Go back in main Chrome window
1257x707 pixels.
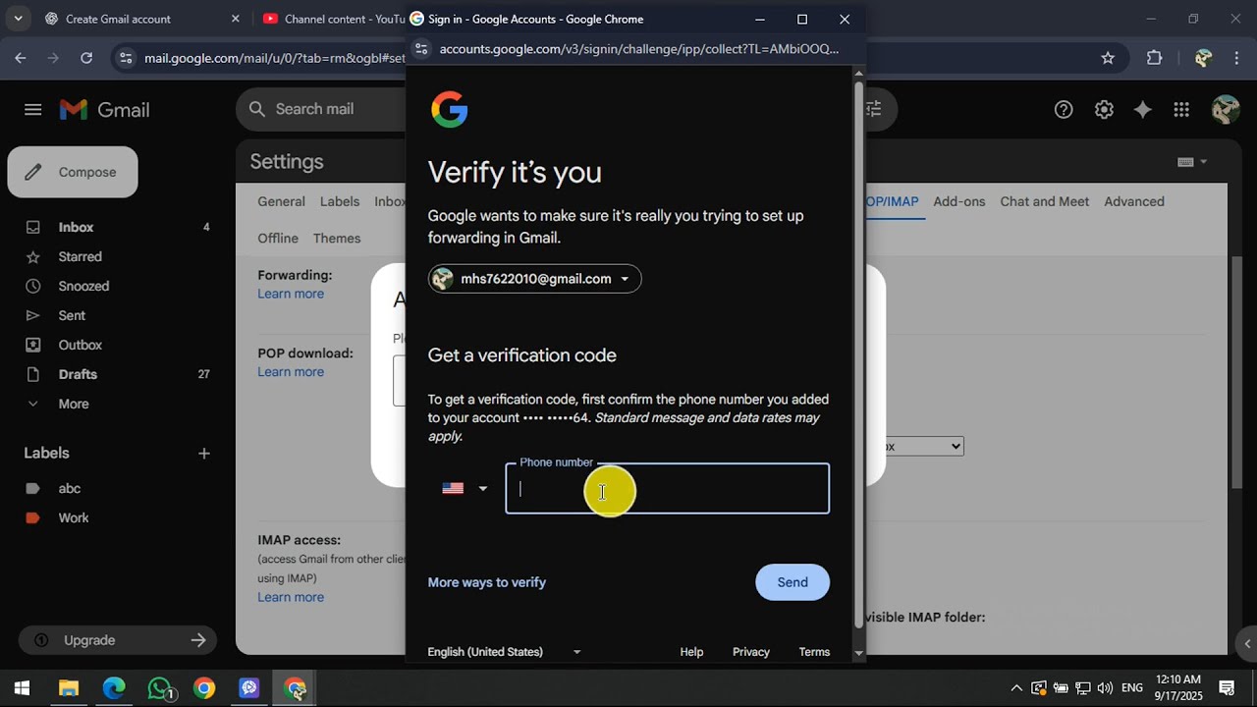pyautogui.click(x=21, y=58)
